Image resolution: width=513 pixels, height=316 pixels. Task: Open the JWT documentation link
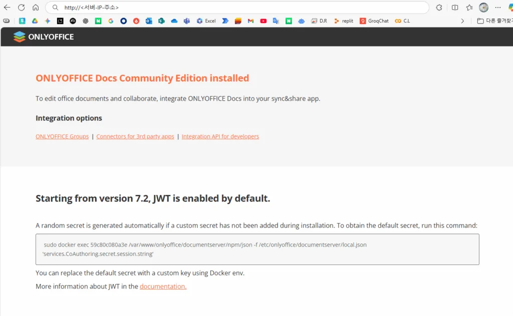coord(163,286)
